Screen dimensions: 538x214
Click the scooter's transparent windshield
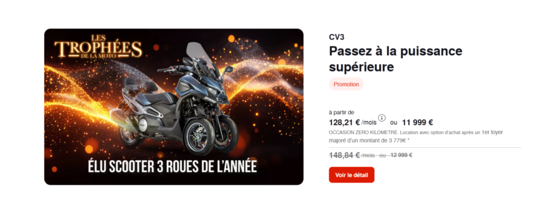(201, 55)
